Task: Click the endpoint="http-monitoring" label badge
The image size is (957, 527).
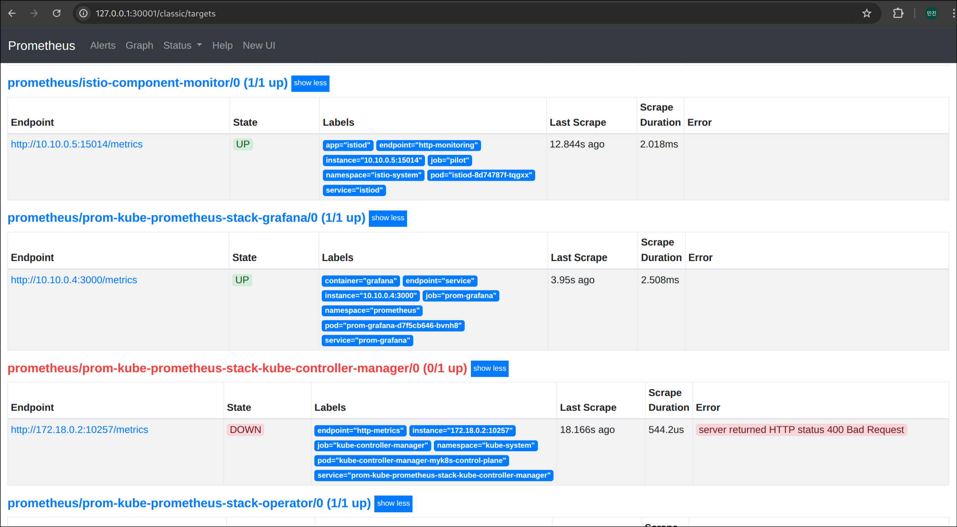Action: 428,145
